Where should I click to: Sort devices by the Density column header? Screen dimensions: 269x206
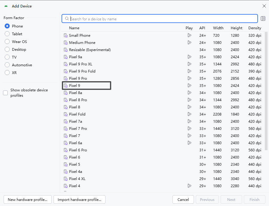pos(255,28)
